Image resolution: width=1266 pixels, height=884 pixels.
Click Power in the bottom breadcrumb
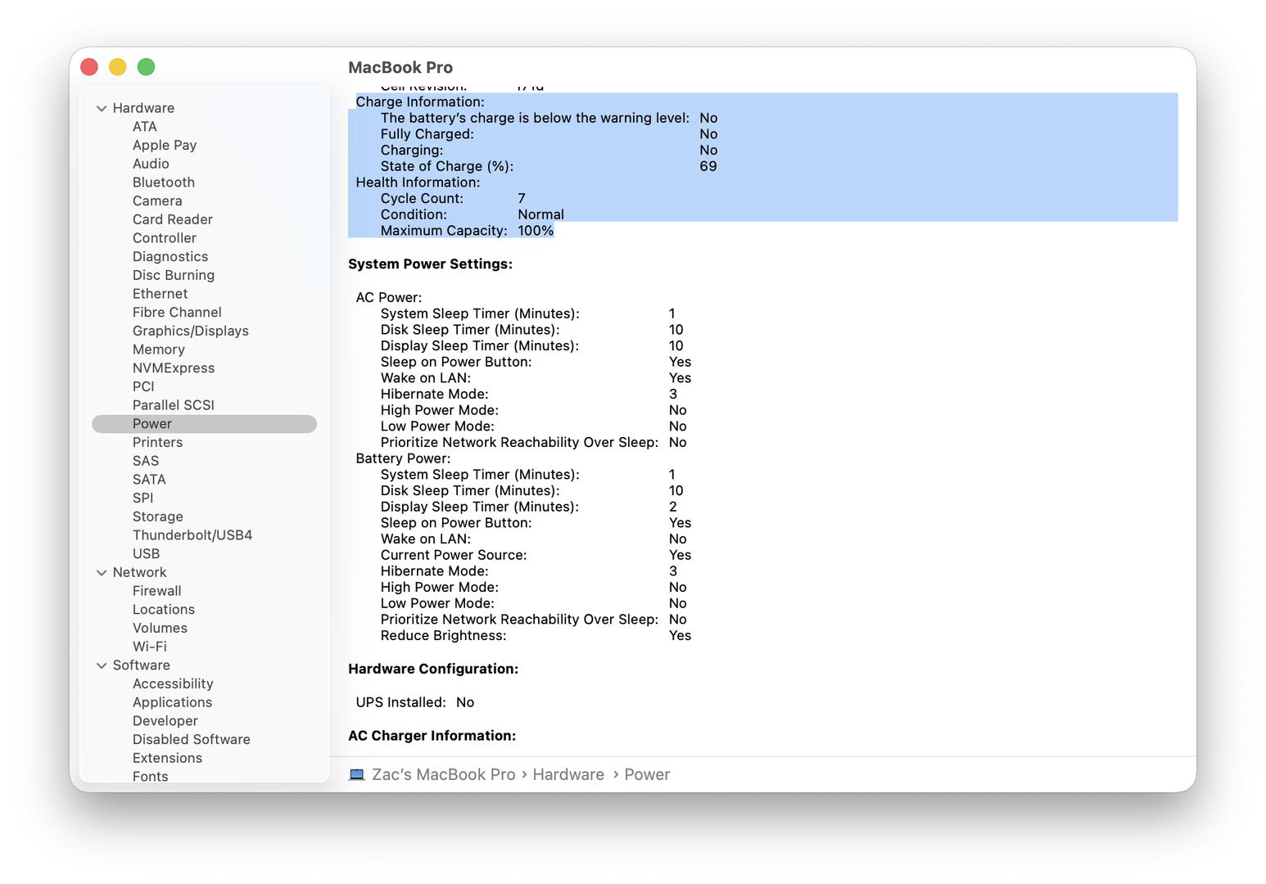click(x=647, y=774)
